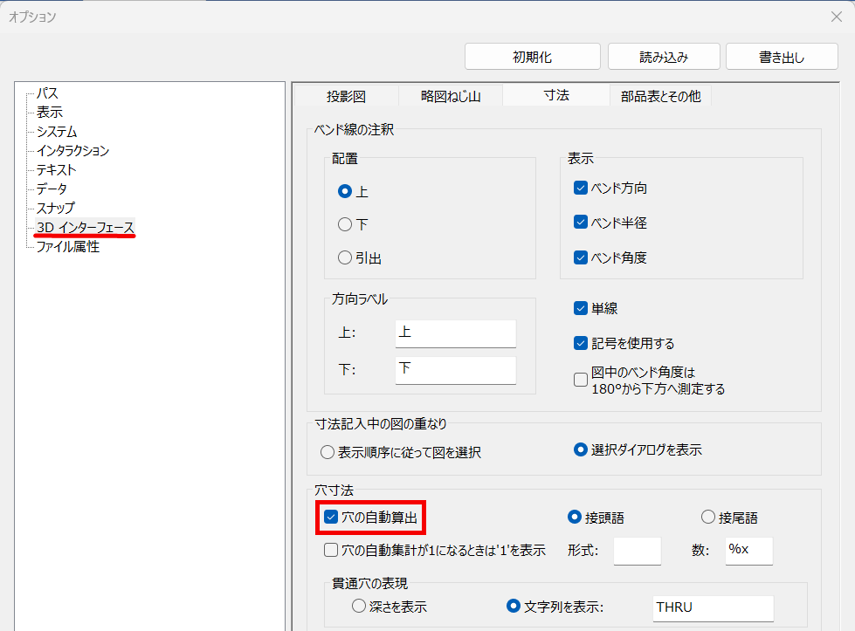This screenshot has width=855, height=631.
Task: Open the 略図ねじ山 tab
Action: pyautogui.click(x=451, y=96)
